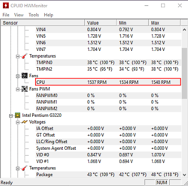This screenshot has width=188, height=186.
Task: Minimize the HWMonitor window
Action: point(146,5)
